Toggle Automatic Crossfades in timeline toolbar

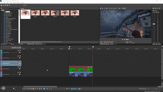(x=74, y=89)
